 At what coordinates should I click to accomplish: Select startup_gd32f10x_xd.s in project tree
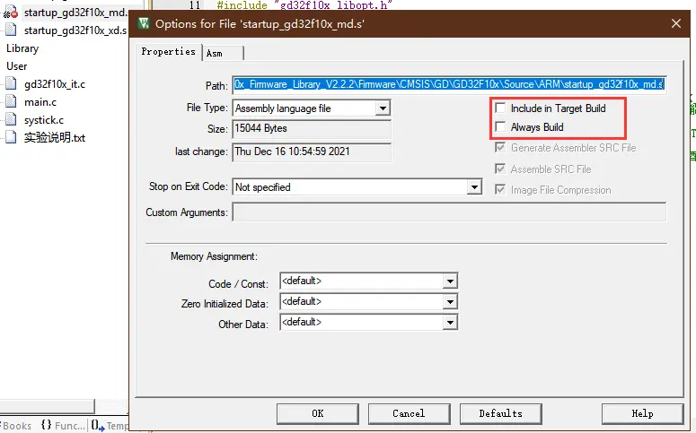(75, 30)
